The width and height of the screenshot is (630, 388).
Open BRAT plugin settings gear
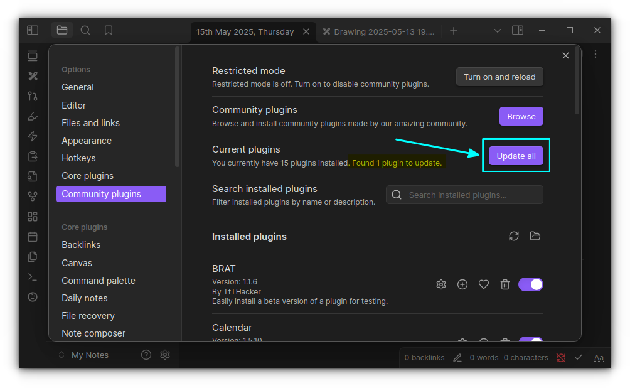(441, 284)
